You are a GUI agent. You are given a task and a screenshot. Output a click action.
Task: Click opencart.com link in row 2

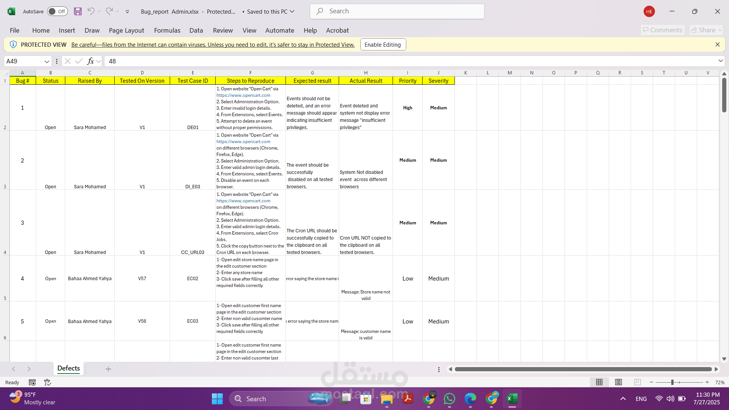pyautogui.click(x=243, y=95)
